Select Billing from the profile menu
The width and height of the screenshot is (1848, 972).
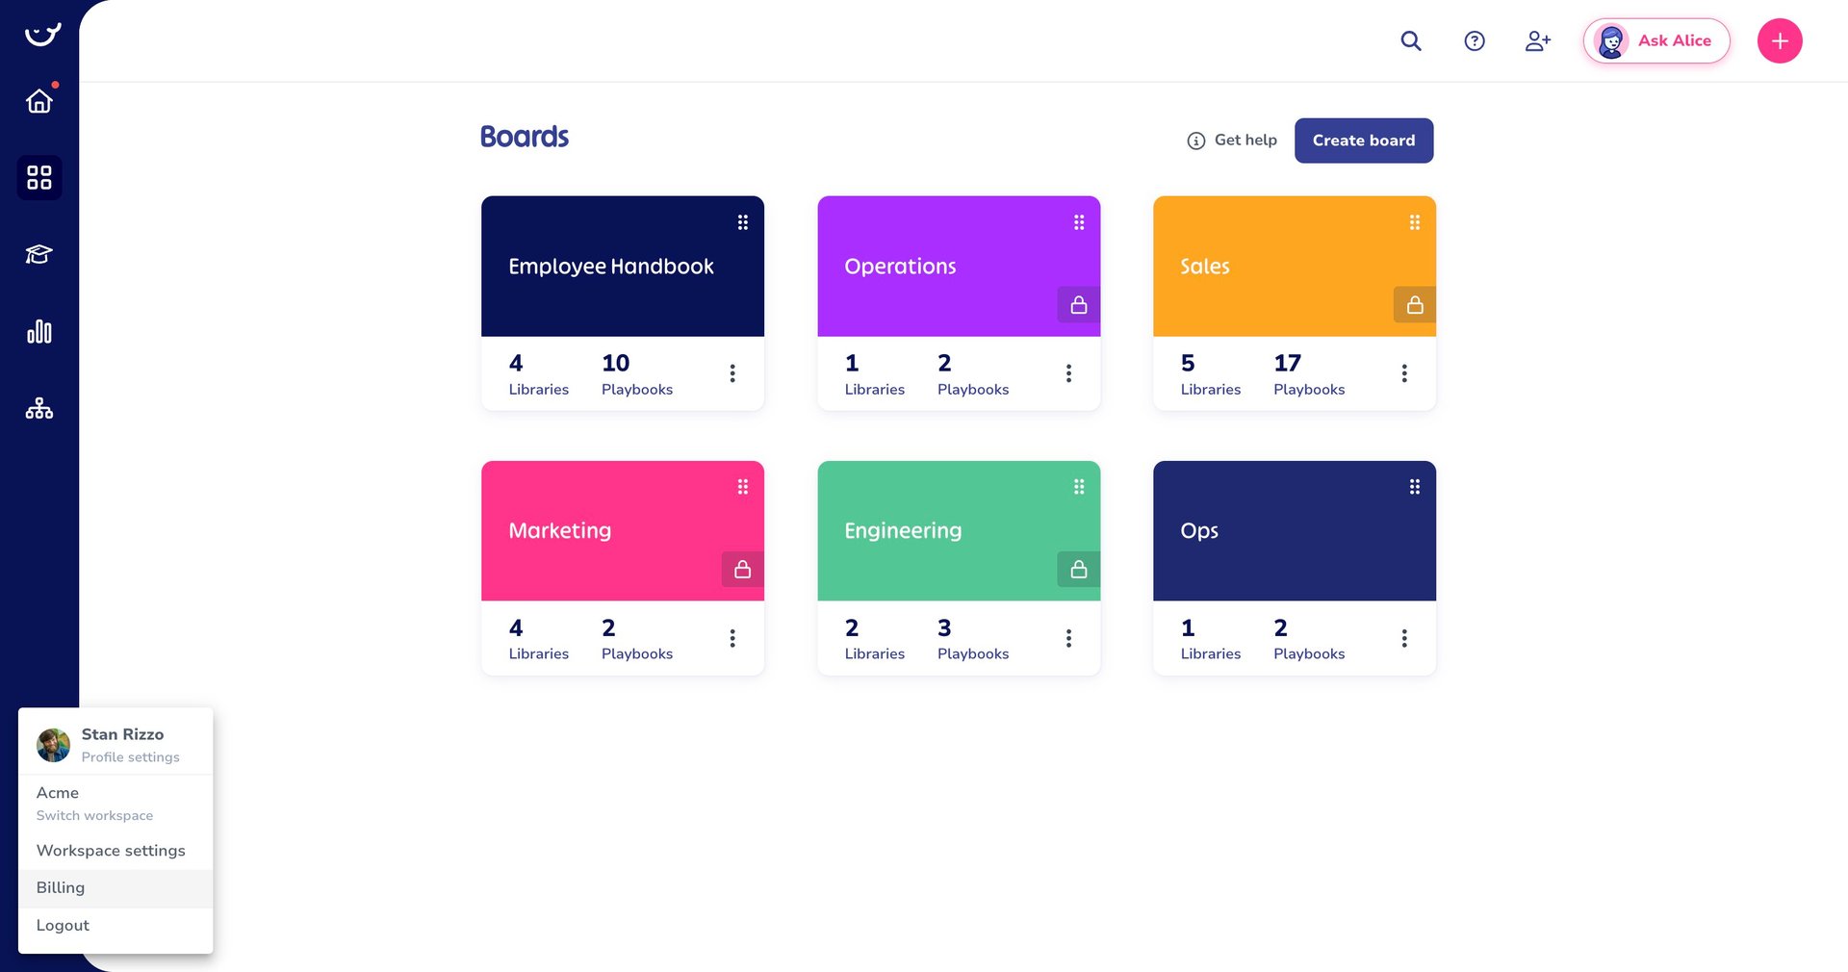click(x=61, y=887)
